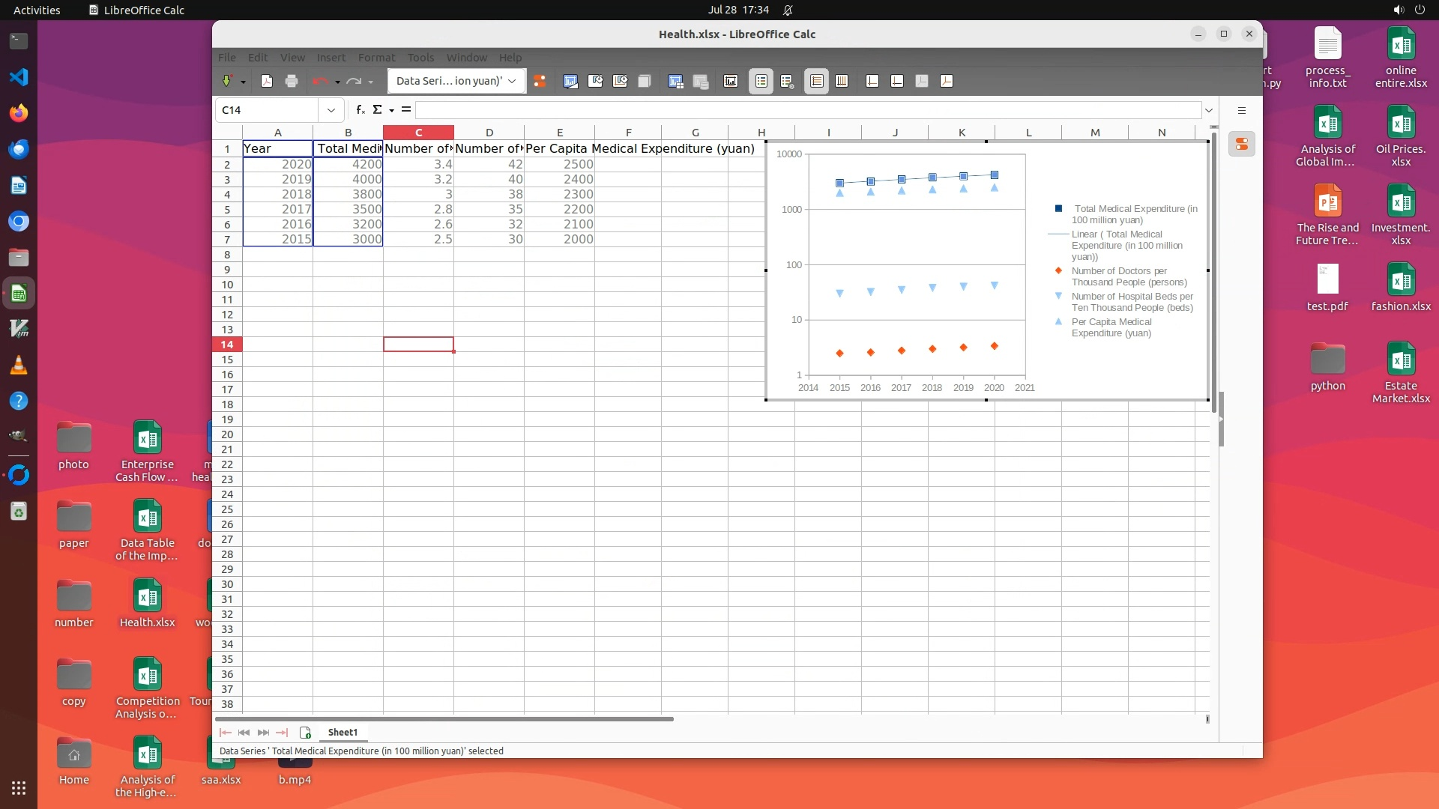Screen dimensions: 1439x809
Task: Toggle the Legend On/Off button
Action: point(761,81)
